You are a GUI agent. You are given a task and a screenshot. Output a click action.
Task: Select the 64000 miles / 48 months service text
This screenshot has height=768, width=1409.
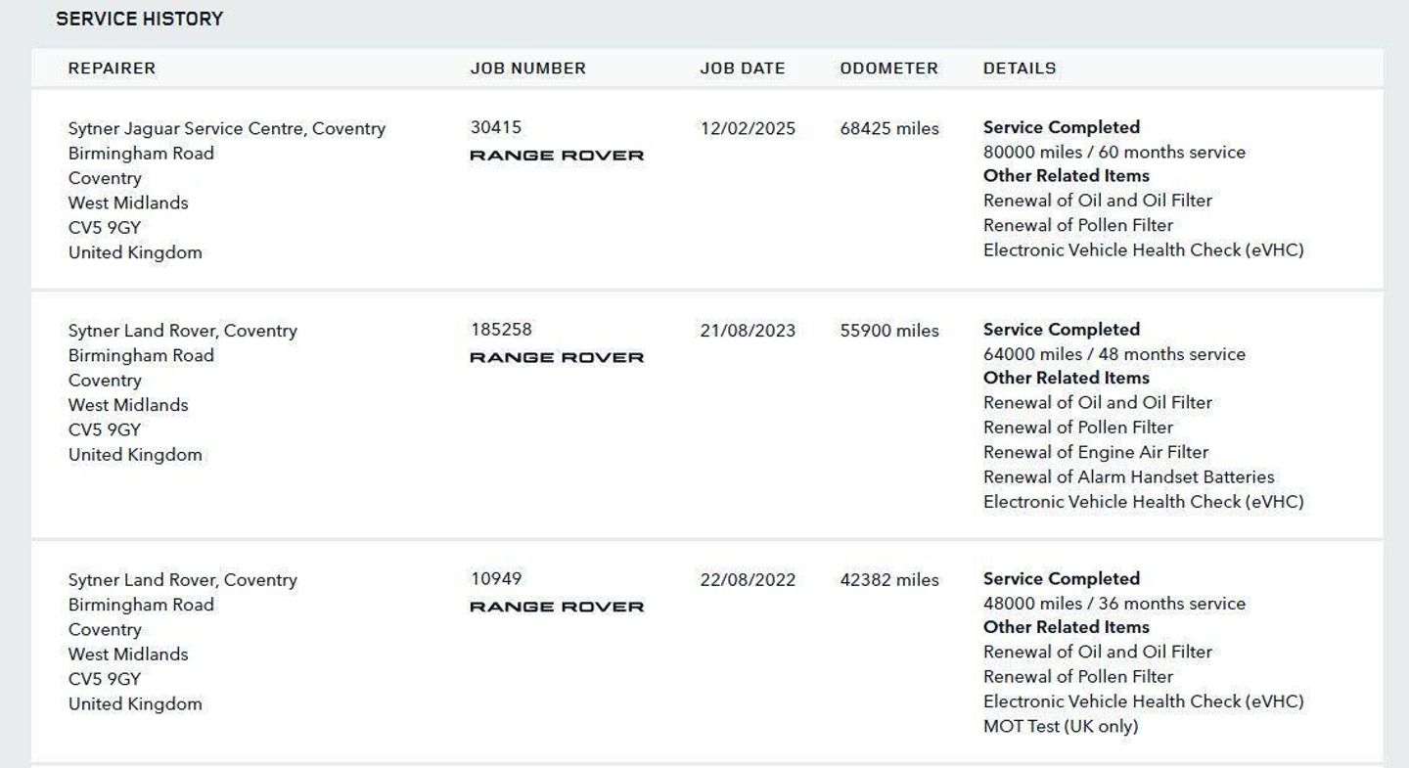pyautogui.click(x=1114, y=354)
